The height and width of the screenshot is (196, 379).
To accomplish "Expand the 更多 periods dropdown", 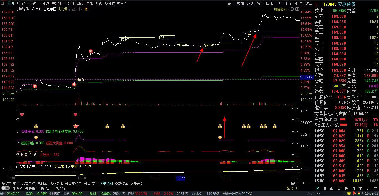I will [x=122, y=3].
